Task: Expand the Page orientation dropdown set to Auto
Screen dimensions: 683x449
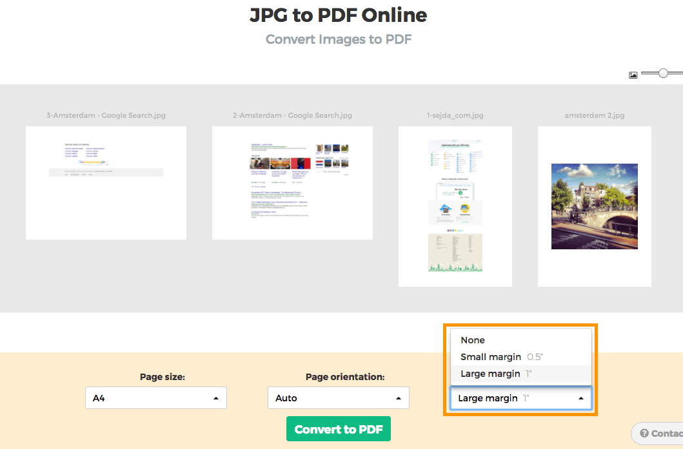Action: point(338,398)
